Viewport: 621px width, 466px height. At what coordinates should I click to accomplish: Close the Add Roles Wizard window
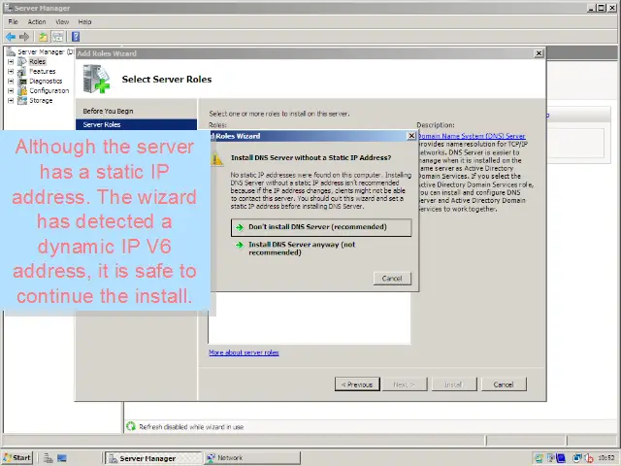click(539, 53)
